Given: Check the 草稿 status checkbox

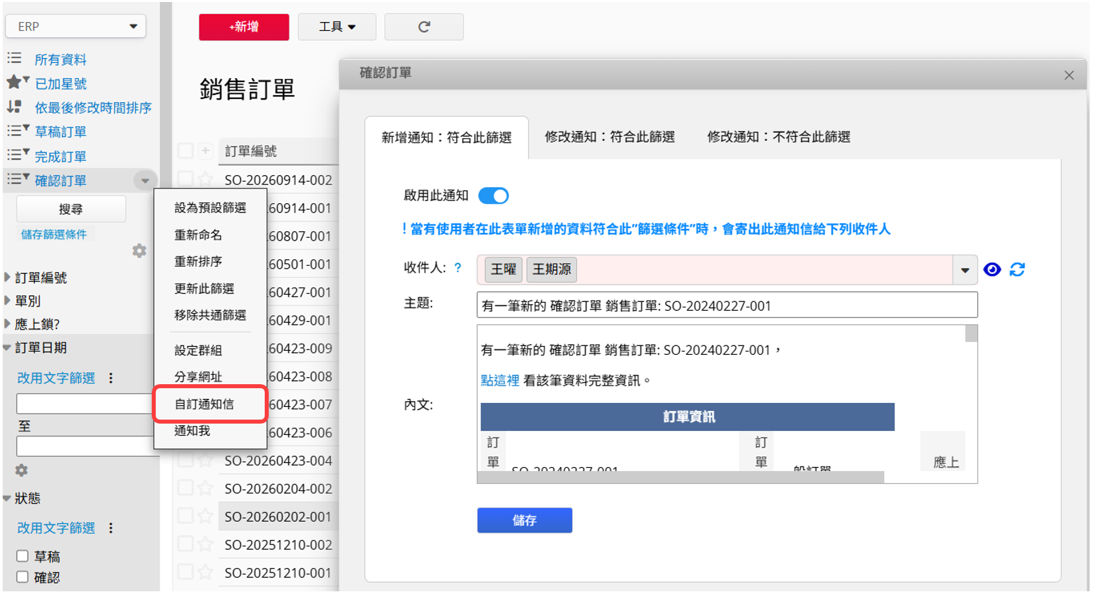Looking at the screenshot, I should tap(22, 556).
